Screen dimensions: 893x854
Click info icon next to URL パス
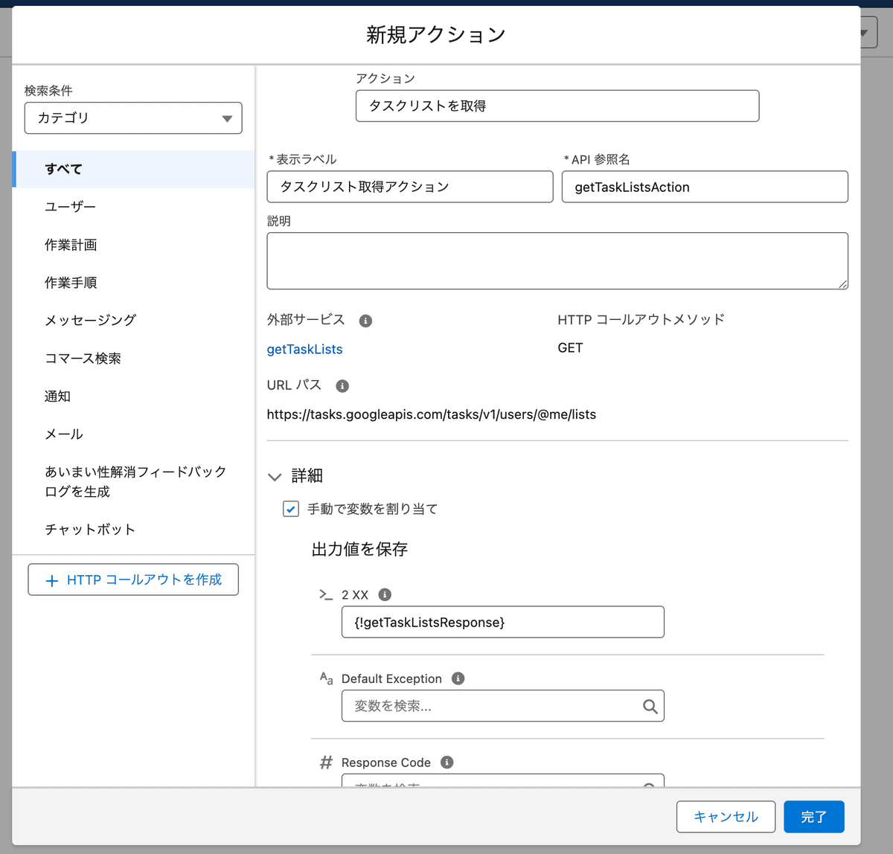click(342, 386)
